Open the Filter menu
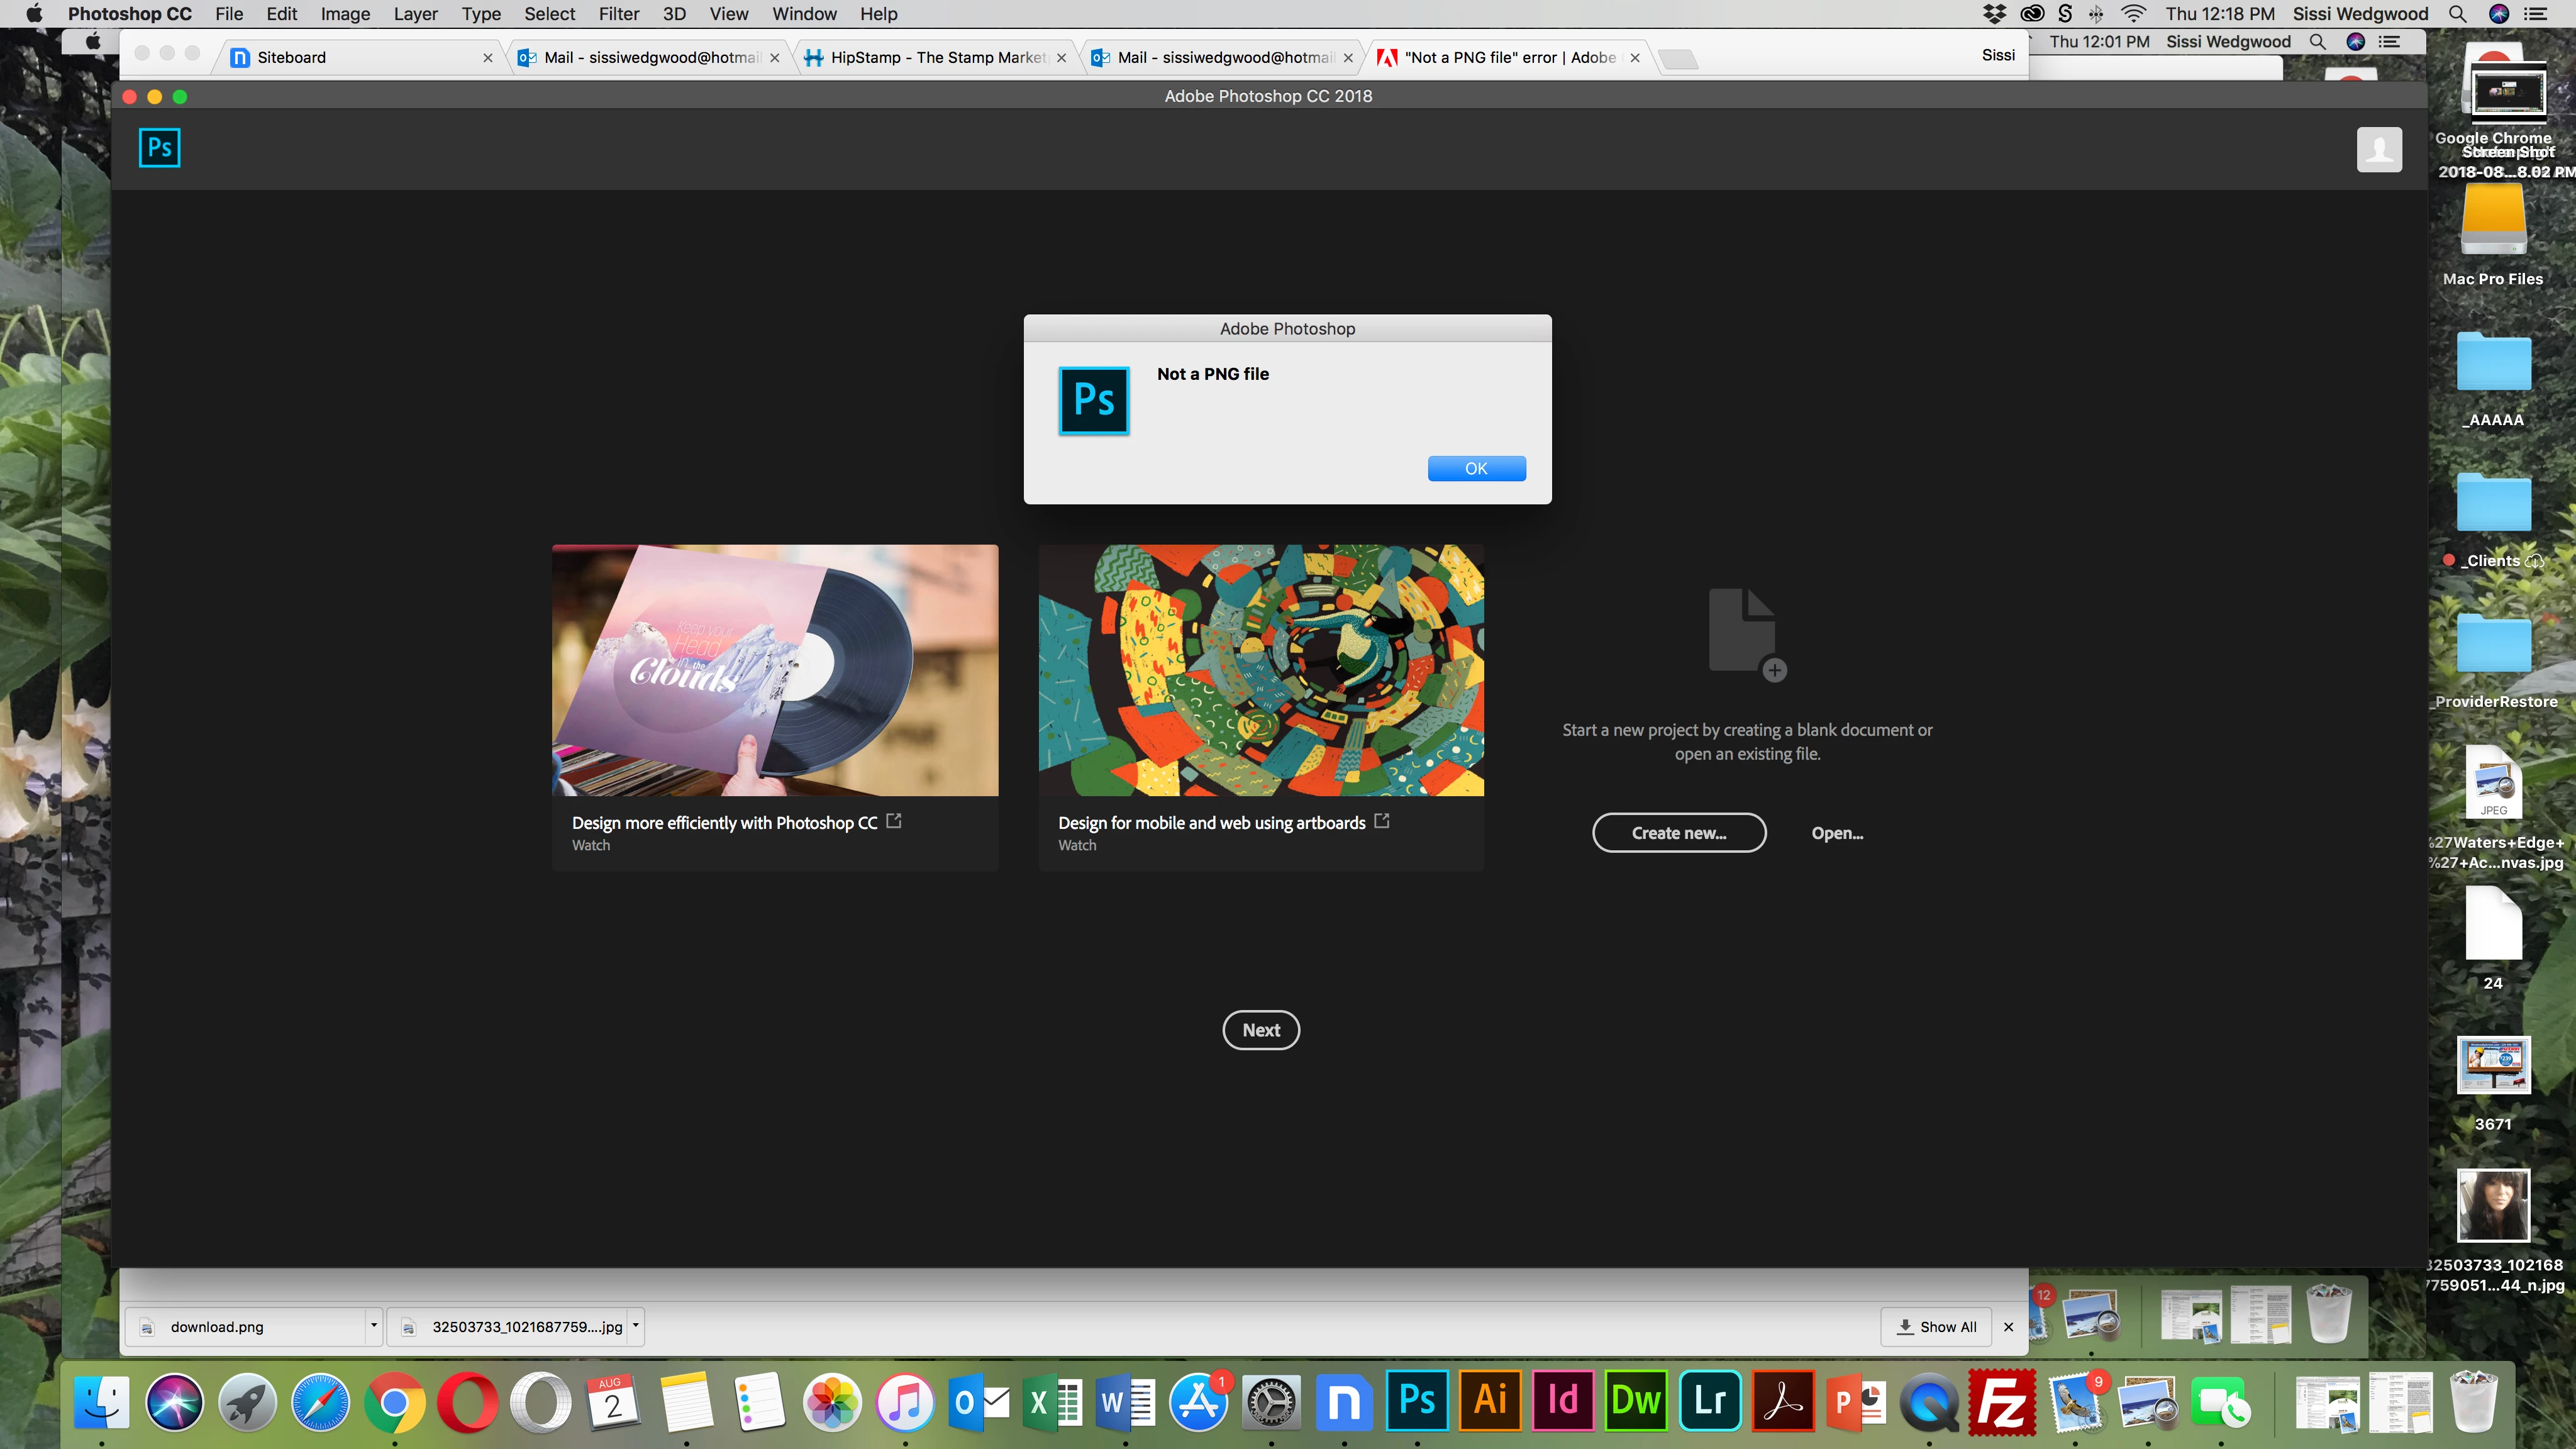The width and height of the screenshot is (2576, 1449). [x=618, y=14]
